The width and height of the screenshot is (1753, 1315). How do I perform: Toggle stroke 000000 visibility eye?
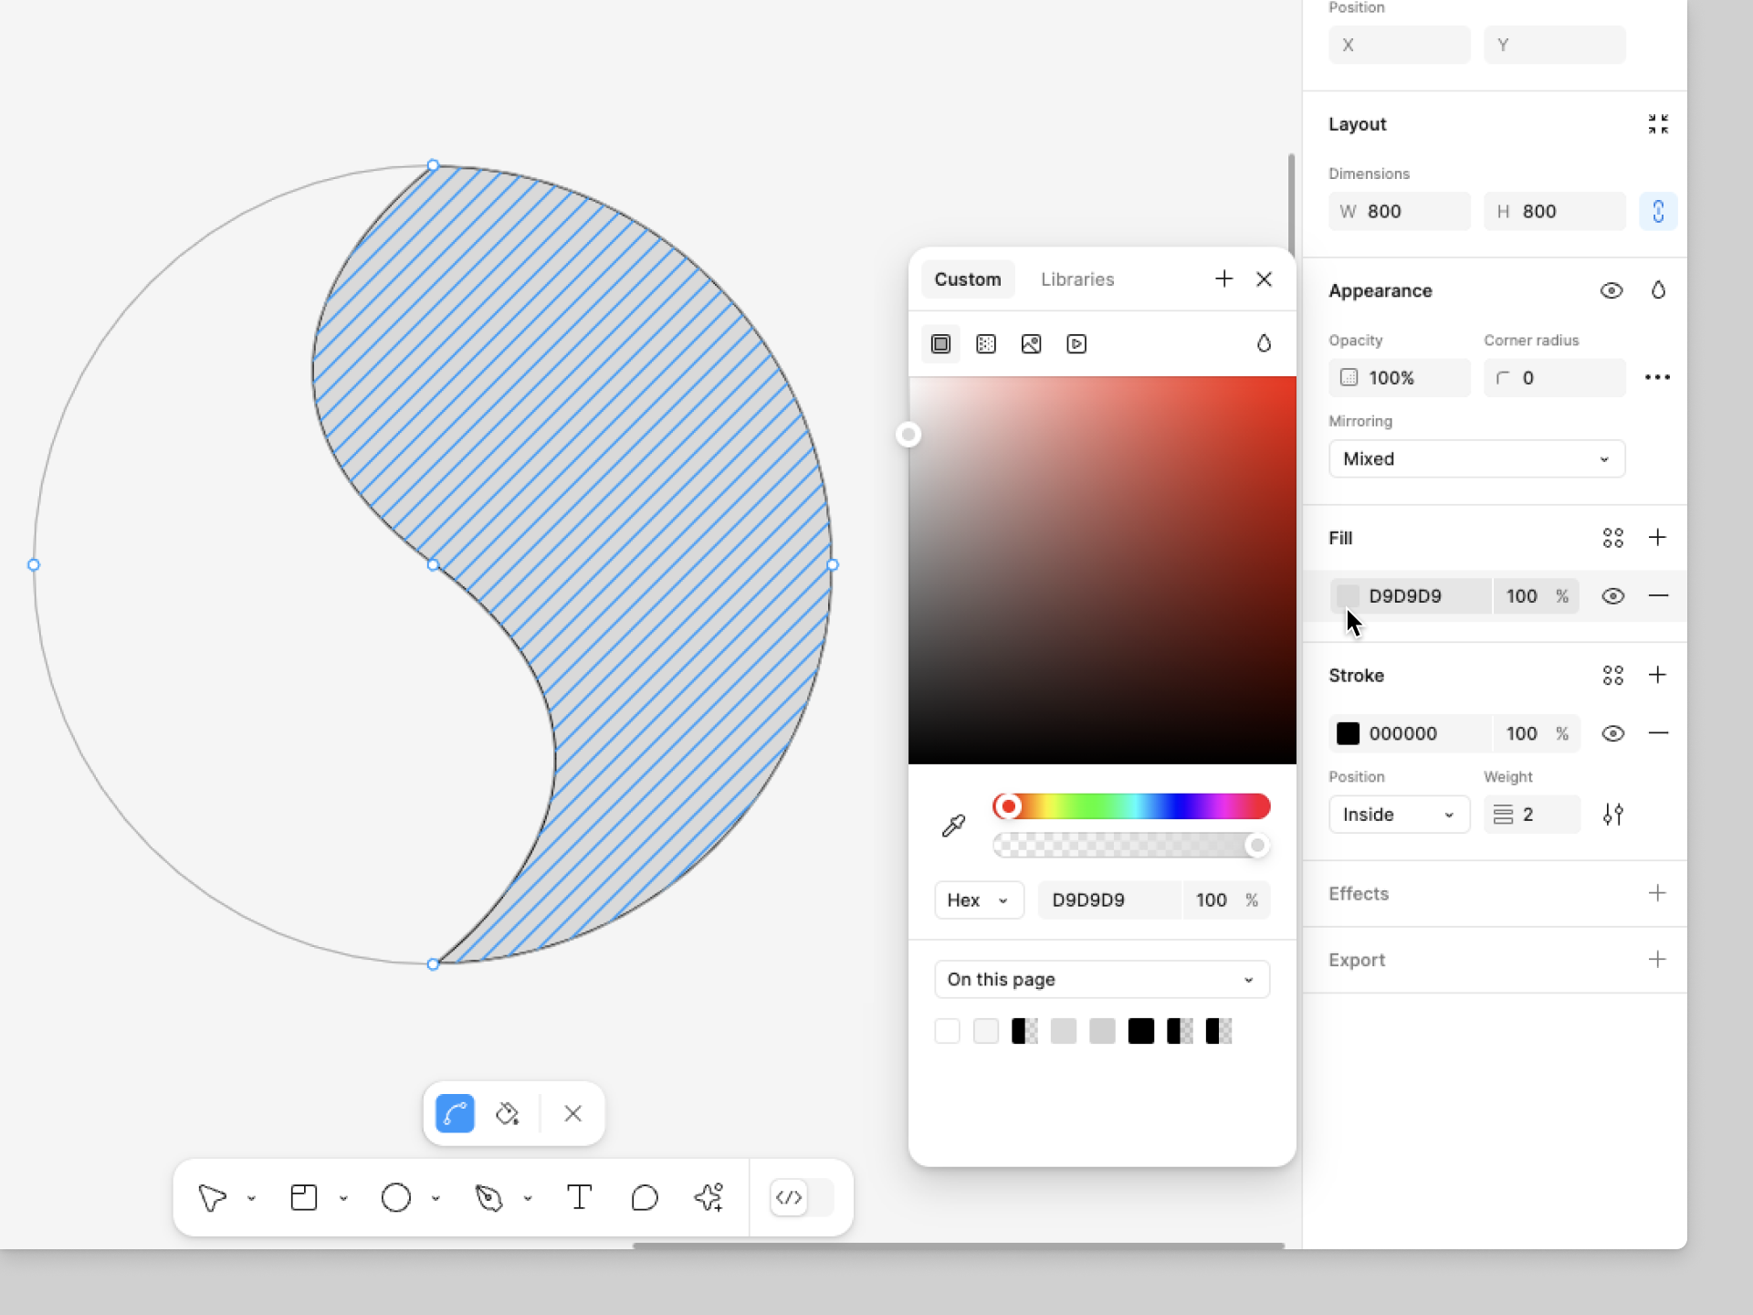[1612, 733]
